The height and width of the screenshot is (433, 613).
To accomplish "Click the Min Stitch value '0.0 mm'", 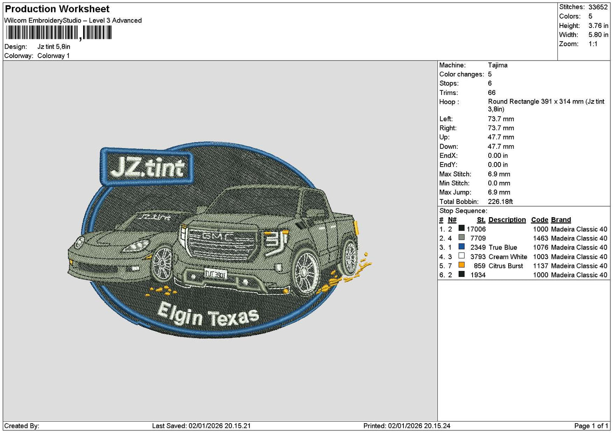I will [499, 183].
